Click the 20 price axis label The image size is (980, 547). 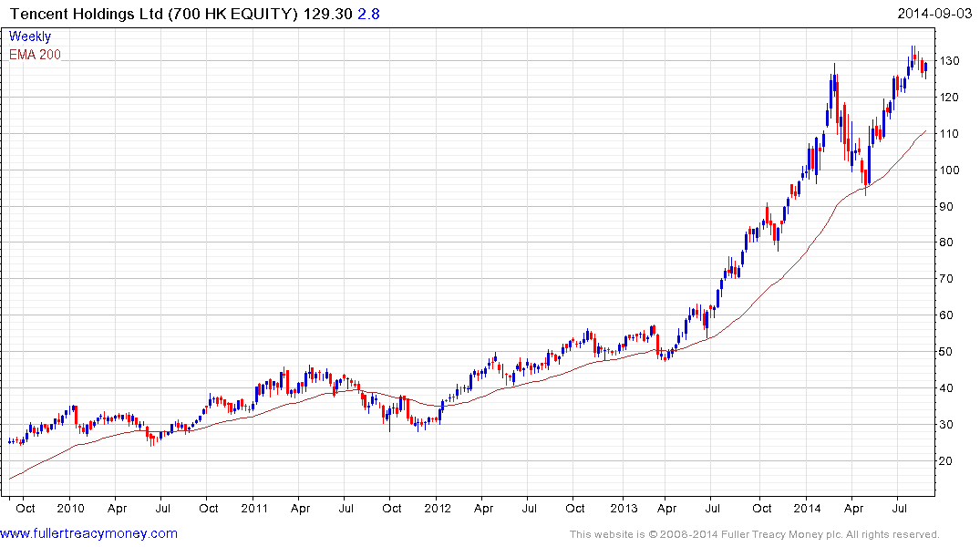click(x=946, y=460)
